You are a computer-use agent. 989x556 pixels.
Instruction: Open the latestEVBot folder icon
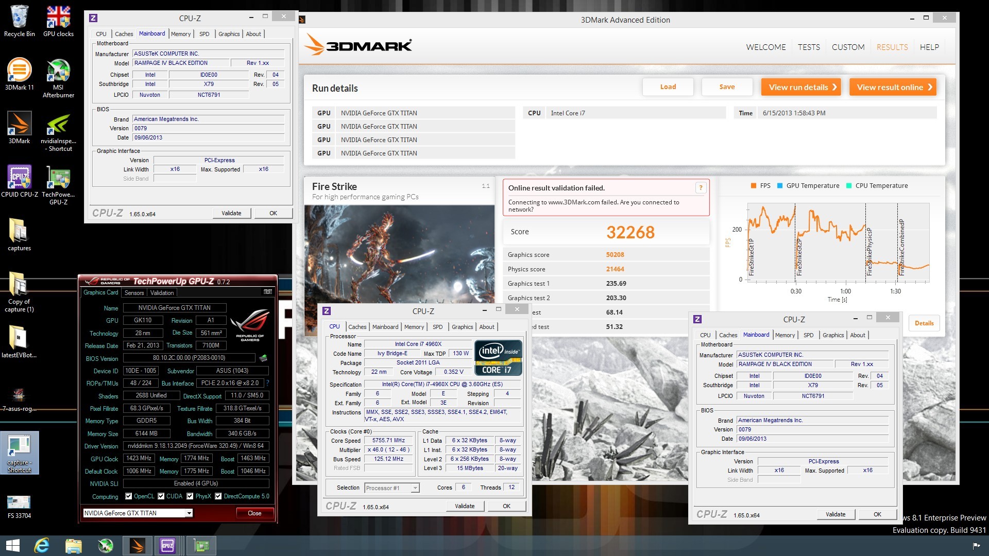pyautogui.click(x=19, y=342)
